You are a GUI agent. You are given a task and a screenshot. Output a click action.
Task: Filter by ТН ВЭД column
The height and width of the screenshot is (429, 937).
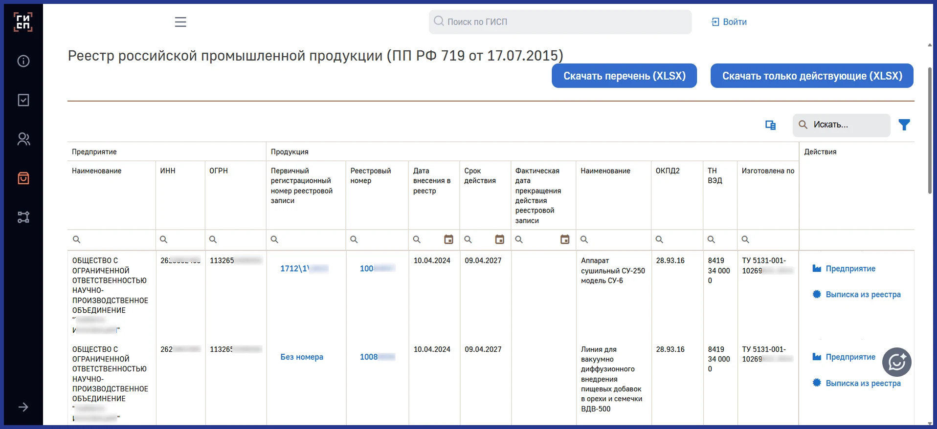tap(720, 239)
